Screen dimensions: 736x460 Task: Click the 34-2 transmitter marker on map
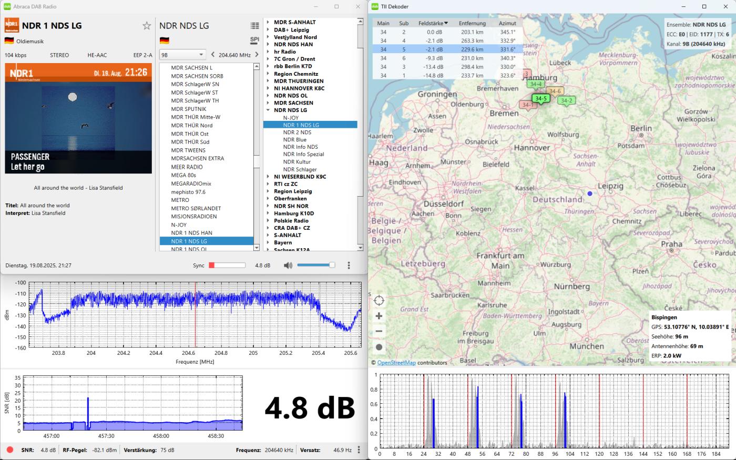pos(566,101)
